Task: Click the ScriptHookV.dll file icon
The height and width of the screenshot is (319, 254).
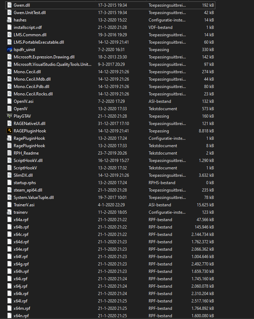Action: coord(9,161)
